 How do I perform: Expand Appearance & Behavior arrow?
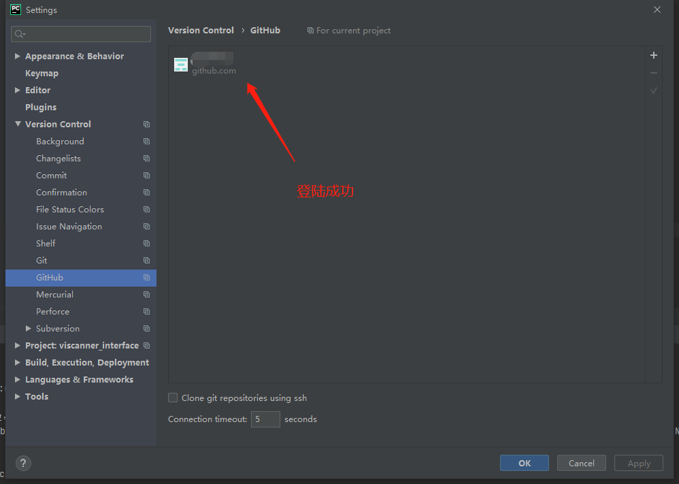tap(17, 56)
